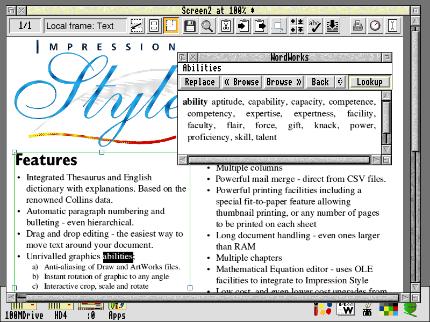Click the clock dial icon in toolbar
Screen dimensions: 430x322
coord(375,26)
